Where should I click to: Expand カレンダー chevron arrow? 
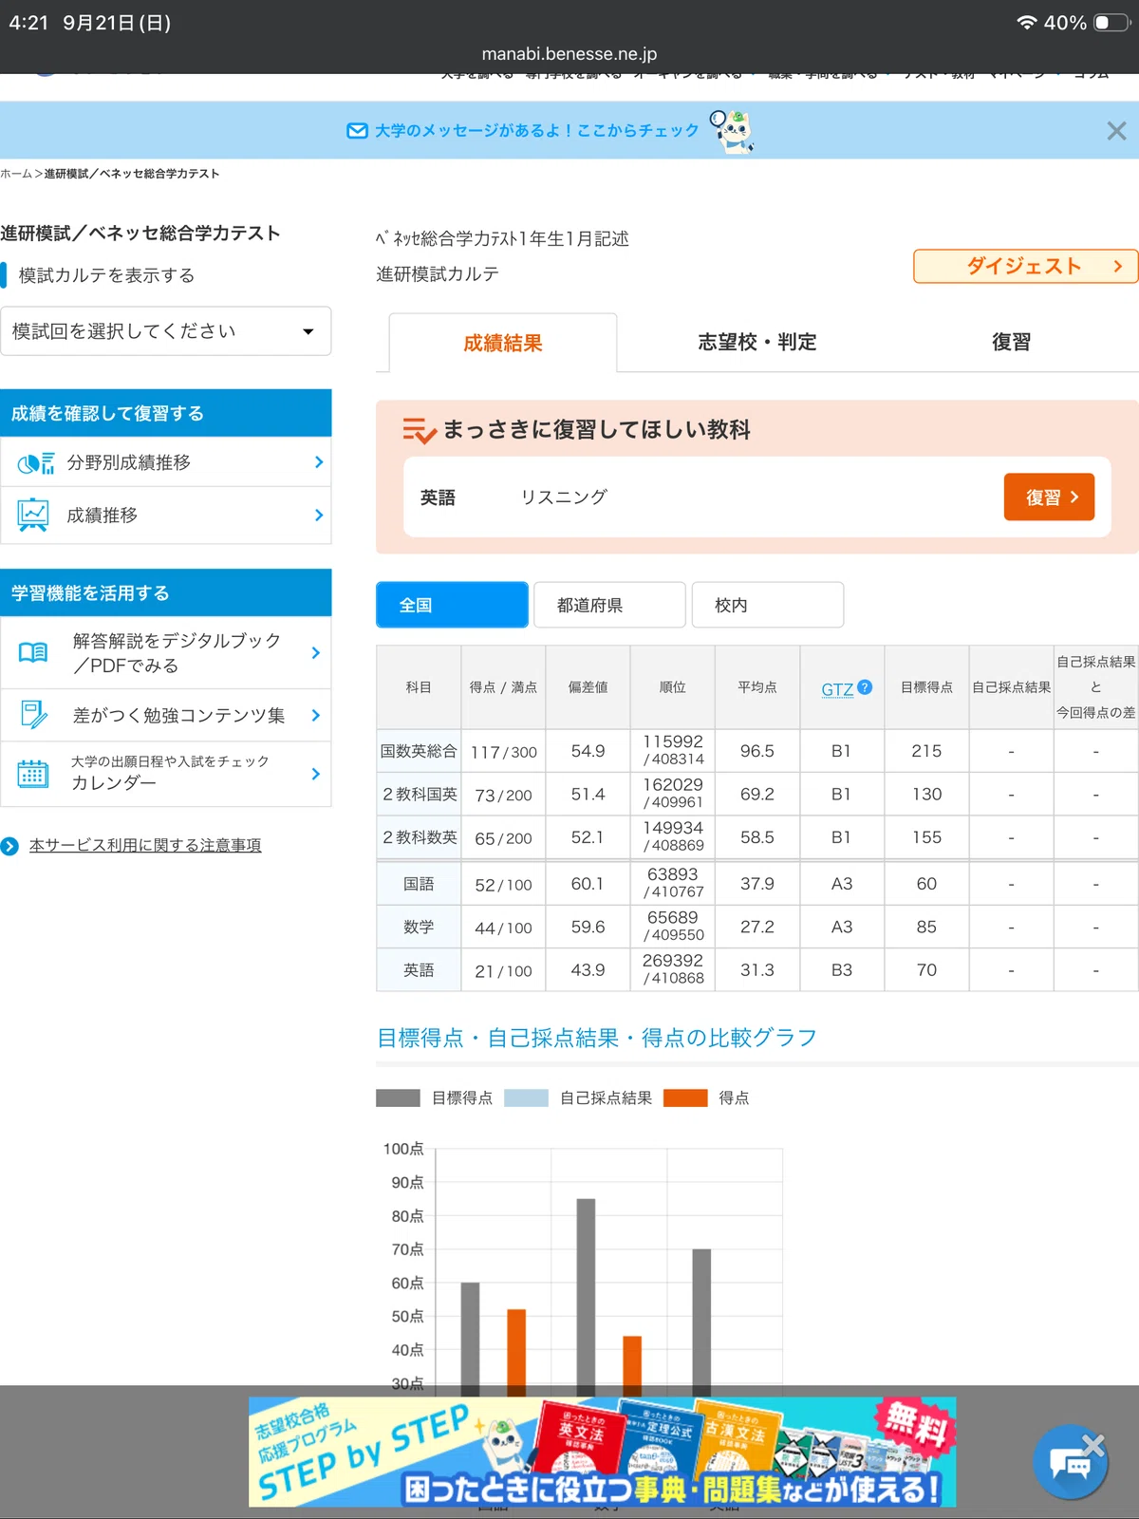point(316,774)
